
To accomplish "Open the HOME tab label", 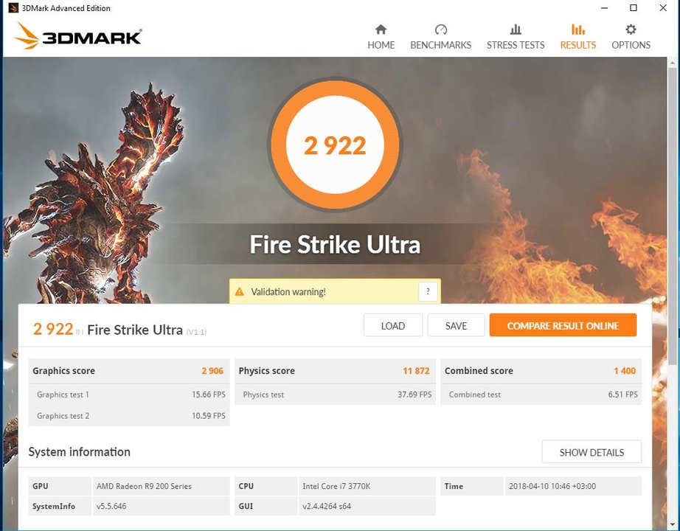I will tap(381, 45).
